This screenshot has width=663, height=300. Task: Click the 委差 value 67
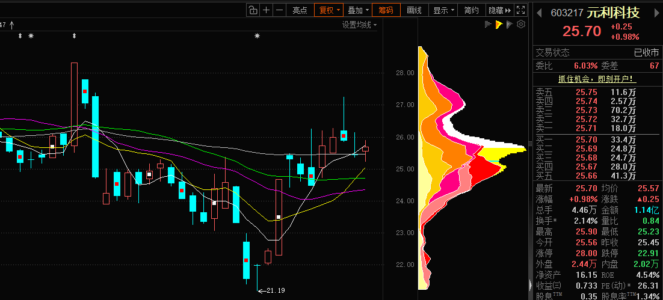[x=654, y=66]
